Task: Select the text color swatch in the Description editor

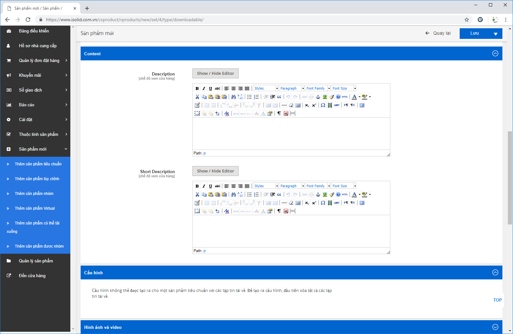Action: (x=354, y=97)
